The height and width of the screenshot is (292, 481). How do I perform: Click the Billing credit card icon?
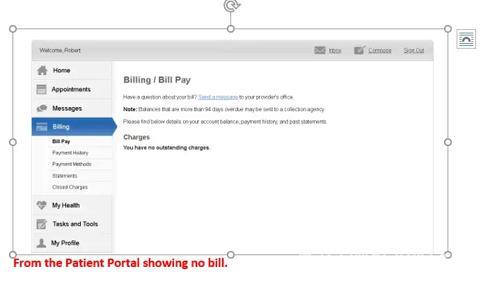tap(42, 127)
